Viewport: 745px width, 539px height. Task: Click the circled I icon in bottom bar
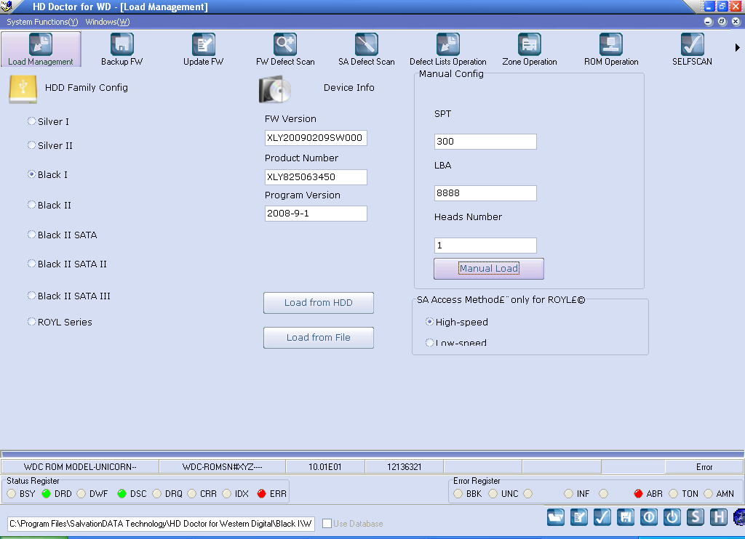point(648,516)
